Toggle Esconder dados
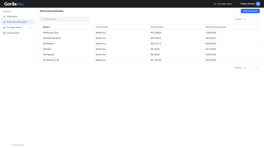 point(223,4)
